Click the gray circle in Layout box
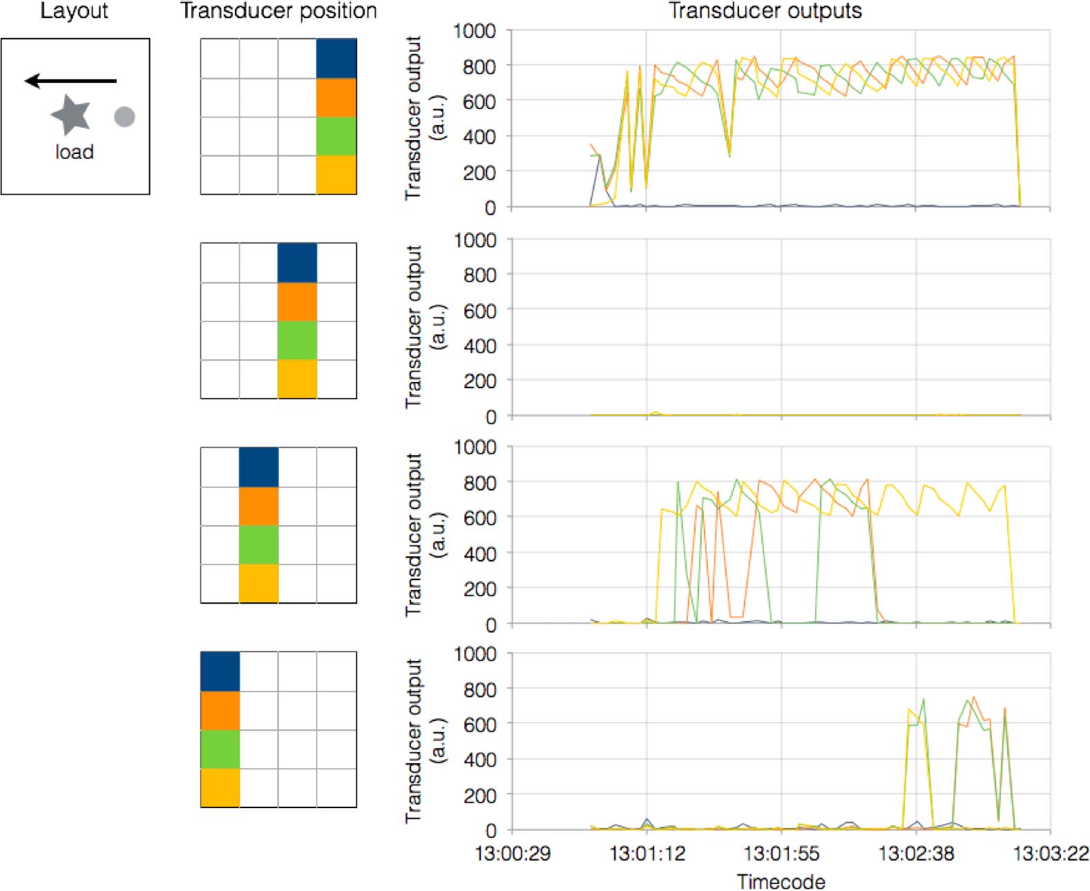1090x891 pixels. [124, 117]
